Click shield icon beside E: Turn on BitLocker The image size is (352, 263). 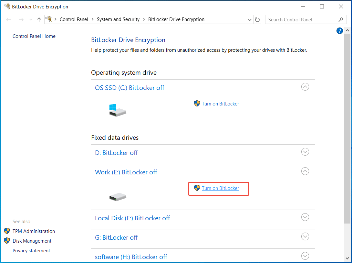click(x=197, y=188)
